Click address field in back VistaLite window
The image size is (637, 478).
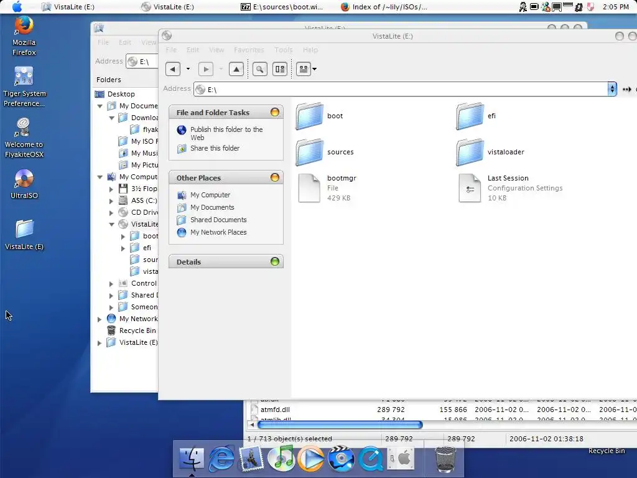(142, 62)
